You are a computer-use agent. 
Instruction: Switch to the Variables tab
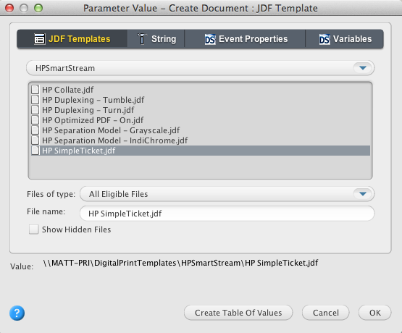[345, 39]
